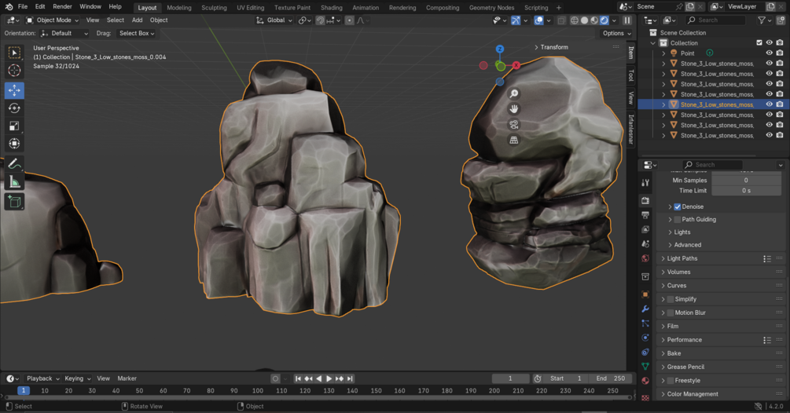This screenshot has width=790, height=413.
Task: Click the timeline Marker menu
Action: click(x=127, y=378)
